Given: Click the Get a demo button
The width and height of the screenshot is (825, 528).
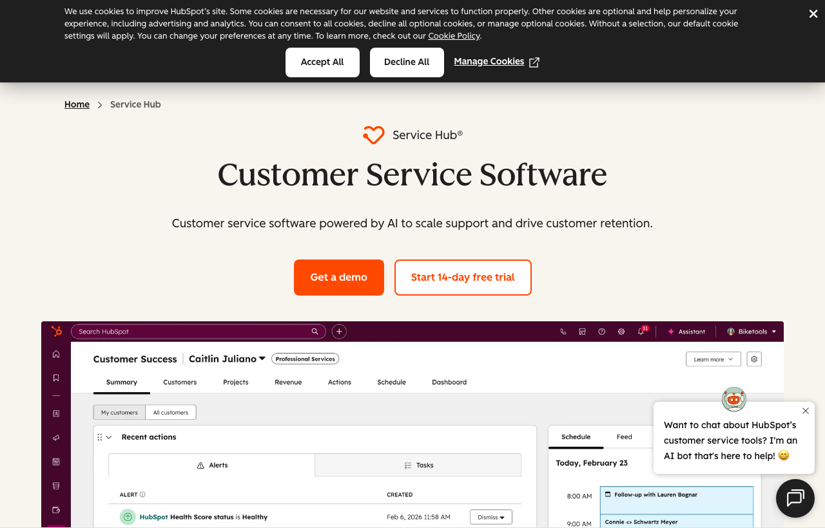Looking at the screenshot, I should [339, 278].
